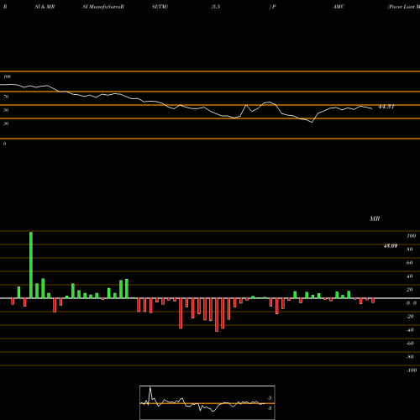
Task: Click the MR axis label -20
Action: tap(410, 317)
